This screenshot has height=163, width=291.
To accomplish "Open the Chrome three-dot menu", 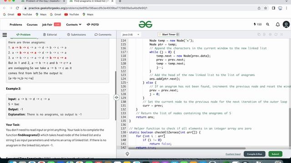I will pyautogui.click(x=286, y=8).
